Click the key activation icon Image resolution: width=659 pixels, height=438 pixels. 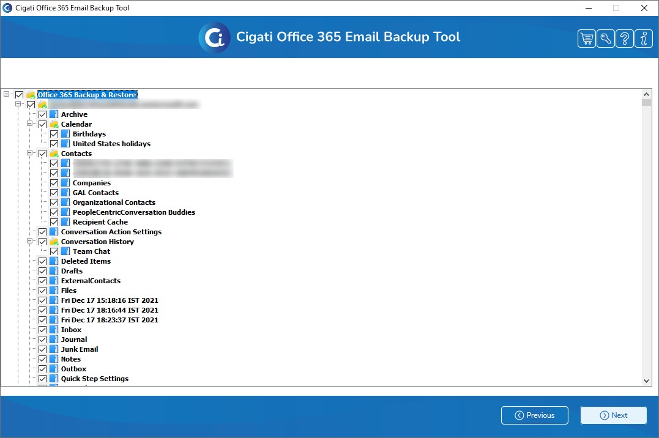[x=606, y=39]
